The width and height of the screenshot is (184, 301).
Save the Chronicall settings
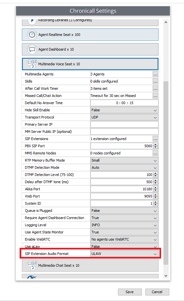130,292
